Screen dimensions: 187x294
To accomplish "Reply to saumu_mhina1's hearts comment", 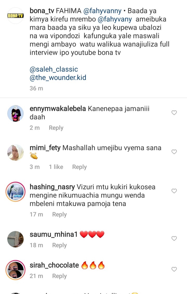I will coord(59,245).
